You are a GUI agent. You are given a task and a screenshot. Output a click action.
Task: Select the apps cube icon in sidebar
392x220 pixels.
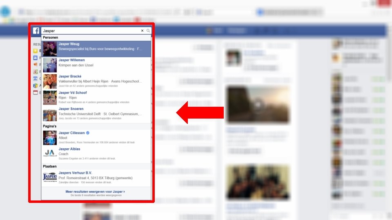point(36,86)
